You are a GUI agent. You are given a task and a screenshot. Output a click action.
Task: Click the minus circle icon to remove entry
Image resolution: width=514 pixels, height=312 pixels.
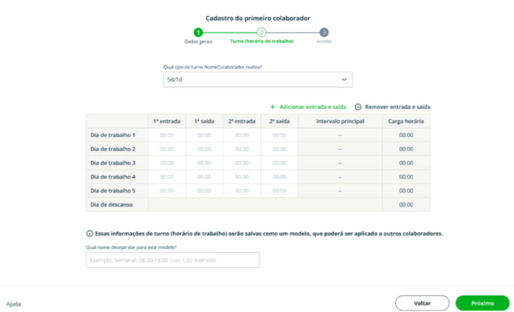point(358,107)
